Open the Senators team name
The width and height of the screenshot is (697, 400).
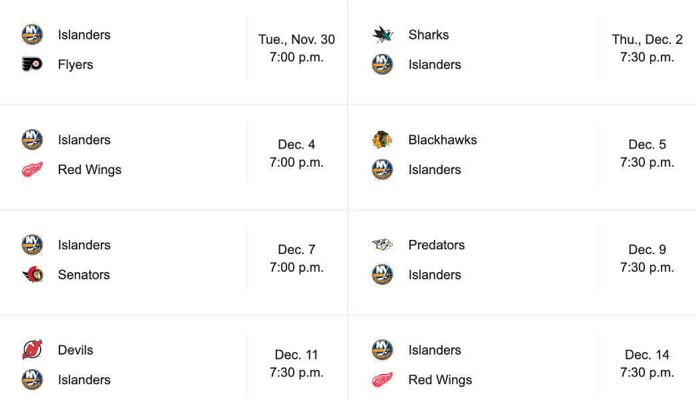pyautogui.click(x=83, y=275)
